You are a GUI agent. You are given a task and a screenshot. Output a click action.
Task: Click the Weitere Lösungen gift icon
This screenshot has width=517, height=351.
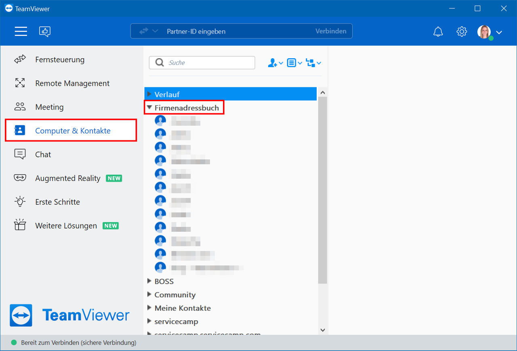(20, 225)
